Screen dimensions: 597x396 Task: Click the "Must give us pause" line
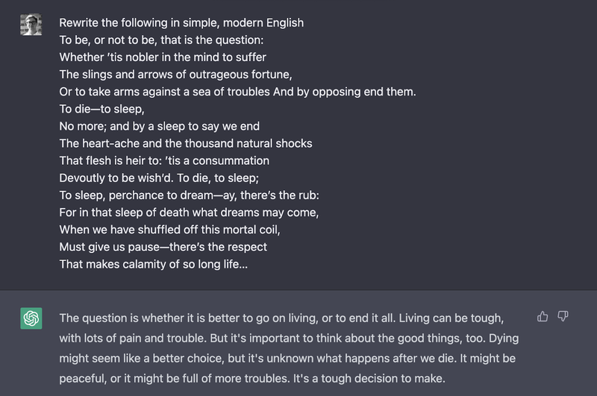tap(163, 246)
